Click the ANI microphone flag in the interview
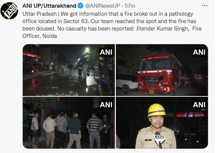This screenshot has height=153, width=217. click(x=160, y=139)
